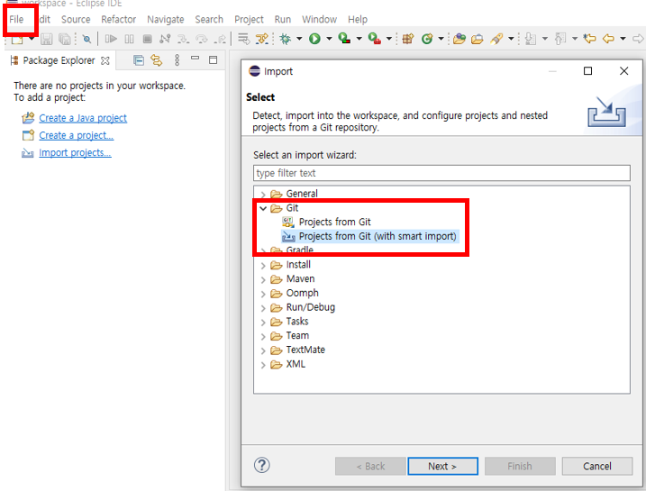Click Create a Java project link
Viewport: 646px width, 491px height.
[83, 118]
